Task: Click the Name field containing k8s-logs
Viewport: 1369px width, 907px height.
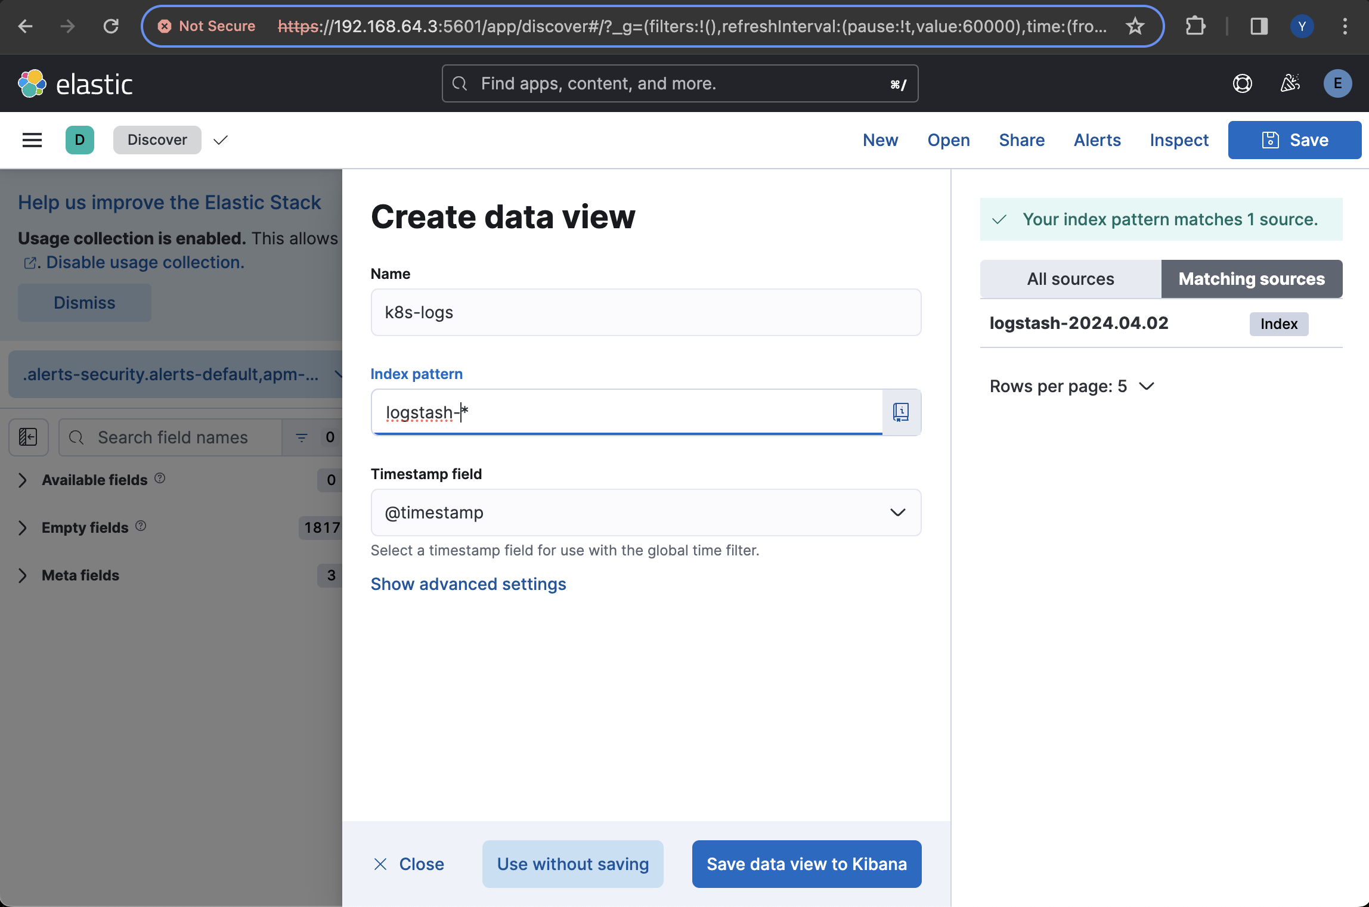Action: click(x=646, y=312)
